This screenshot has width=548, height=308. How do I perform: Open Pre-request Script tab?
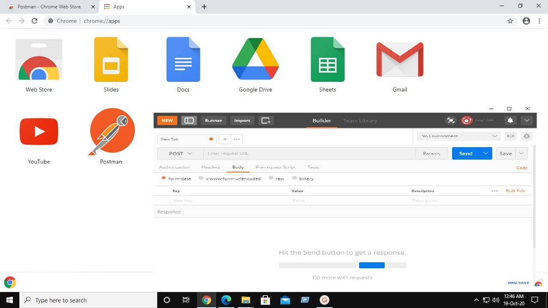pos(276,167)
